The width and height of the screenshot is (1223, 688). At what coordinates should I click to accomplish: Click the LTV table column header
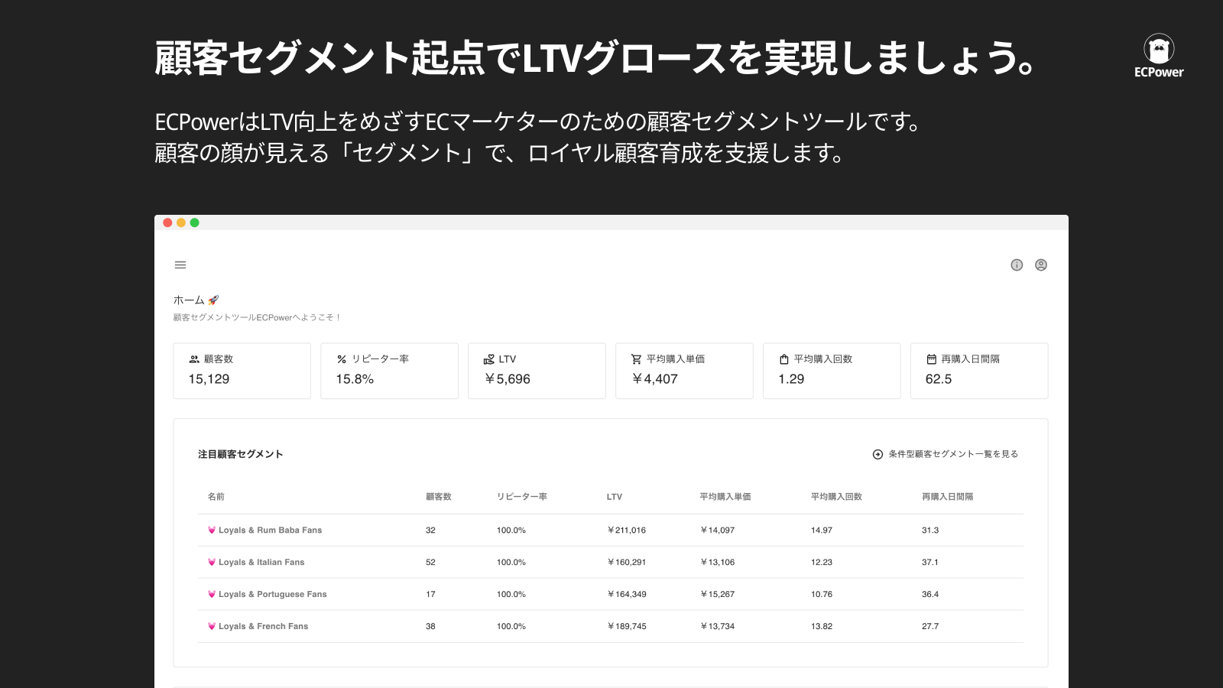[615, 497]
